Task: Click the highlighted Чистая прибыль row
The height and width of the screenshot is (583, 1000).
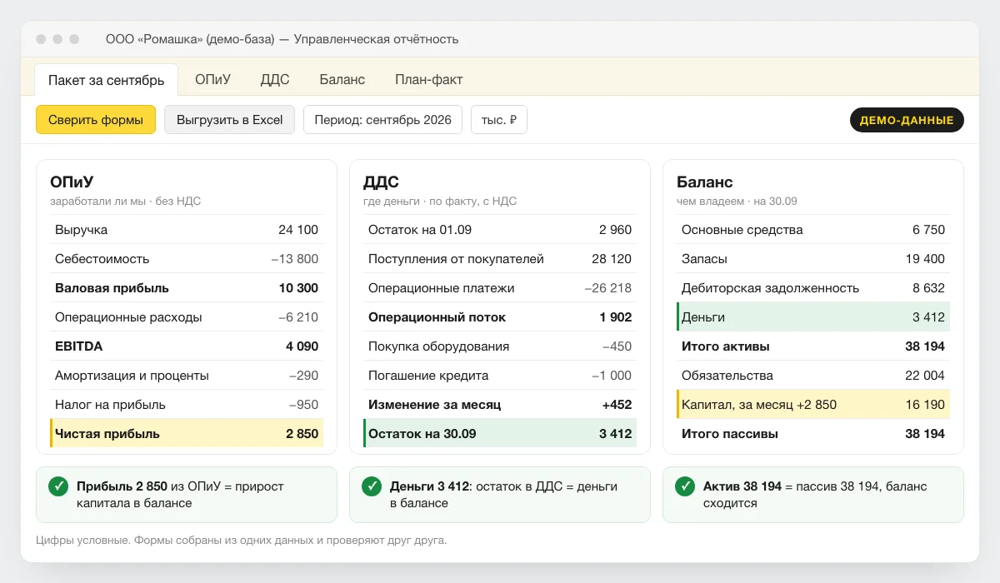Action: click(187, 434)
